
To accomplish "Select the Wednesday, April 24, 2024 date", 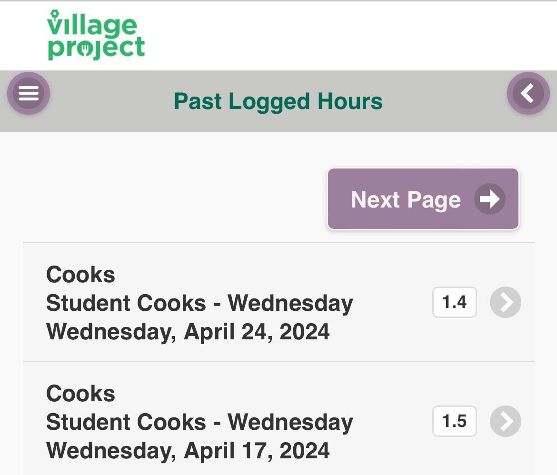I will 188,332.
